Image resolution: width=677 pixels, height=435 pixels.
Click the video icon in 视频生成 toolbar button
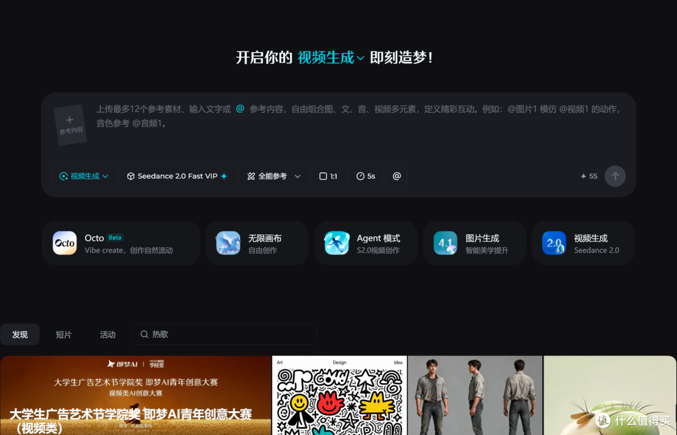pyautogui.click(x=63, y=176)
